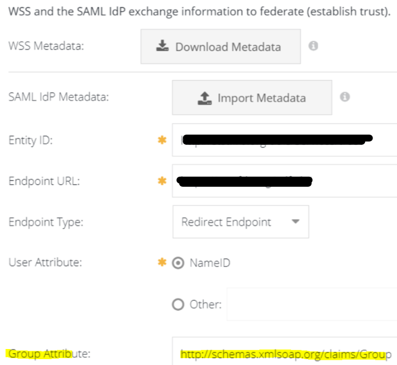The height and width of the screenshot is (365, 397).
Task: Click info icon beside Download Metadata button
Action: [x=313, y=46]
